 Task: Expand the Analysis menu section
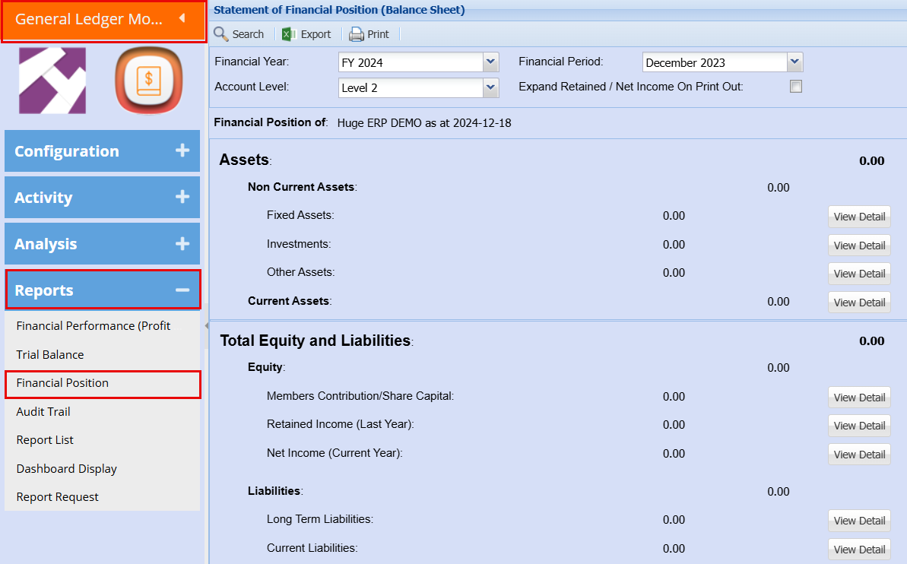click(x=182, y=243)
